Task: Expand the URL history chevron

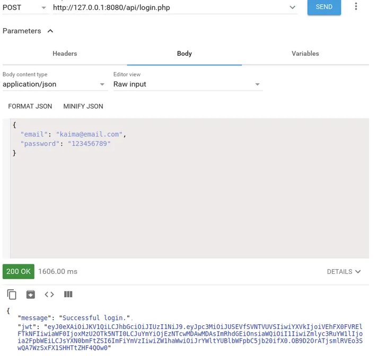Action: point(292,7)
